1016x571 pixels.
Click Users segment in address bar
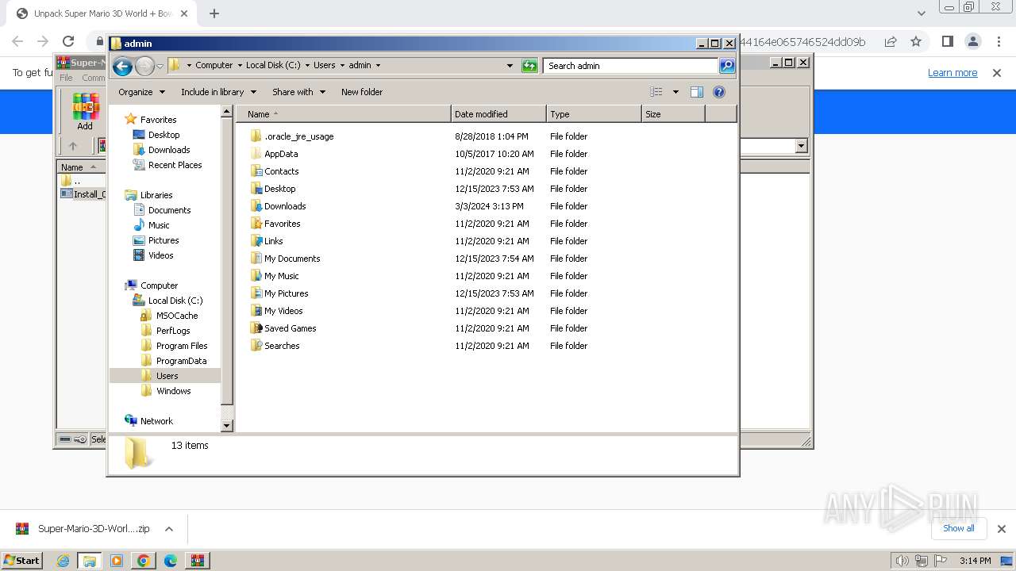324,66
